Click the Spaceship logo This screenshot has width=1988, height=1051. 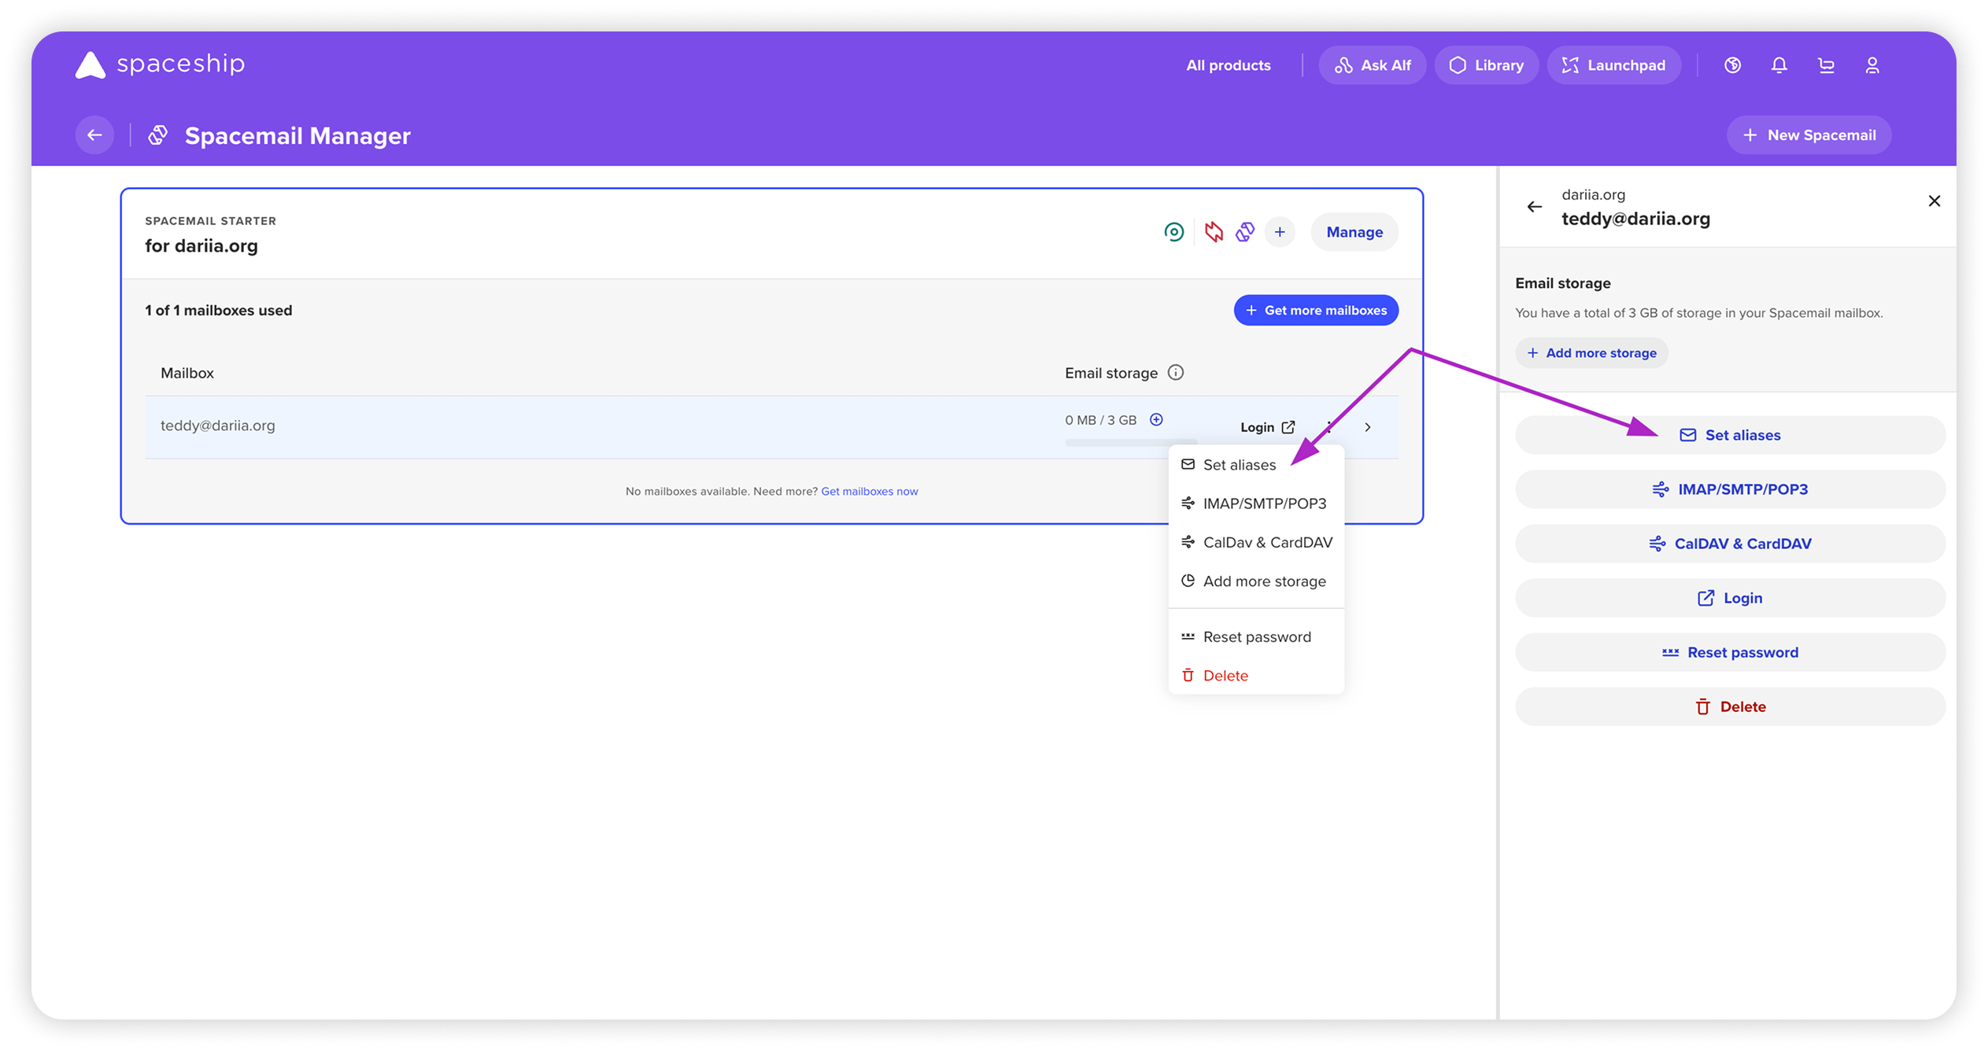[160, 65]
